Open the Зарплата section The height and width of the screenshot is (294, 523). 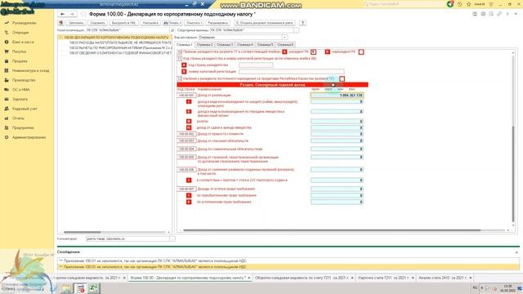[x=20, y=100]
